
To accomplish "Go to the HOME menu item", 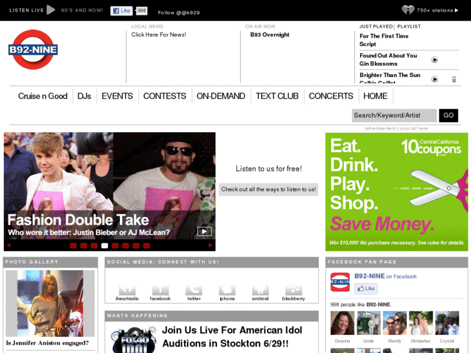I will pyautogui.click(x=375, y=96).
